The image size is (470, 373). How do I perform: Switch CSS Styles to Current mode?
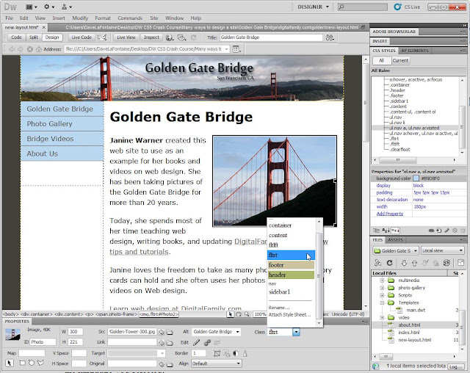pos(400,60)
